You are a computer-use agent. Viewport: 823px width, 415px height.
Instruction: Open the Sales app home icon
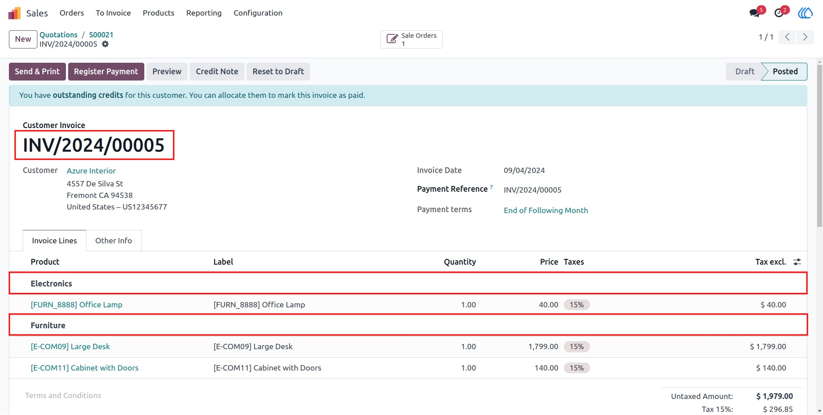(x=14, y=13)
